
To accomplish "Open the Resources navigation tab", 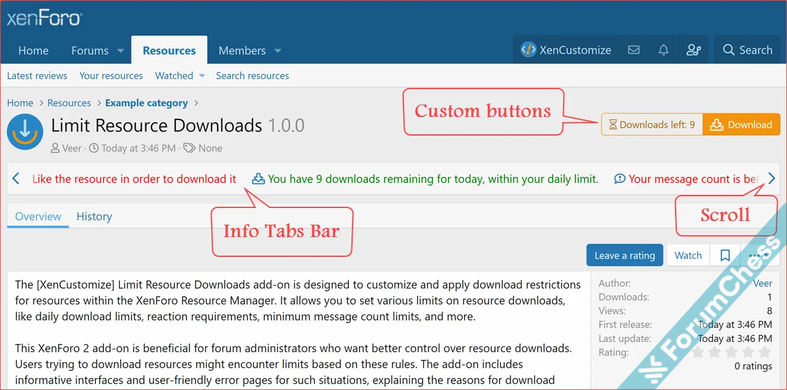I will [169, 51].
